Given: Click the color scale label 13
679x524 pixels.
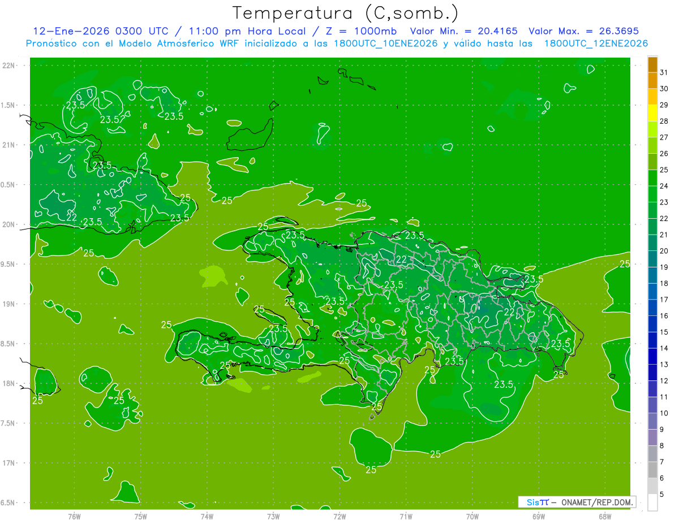Looking at the screenshot, I should tap(664, 365).
